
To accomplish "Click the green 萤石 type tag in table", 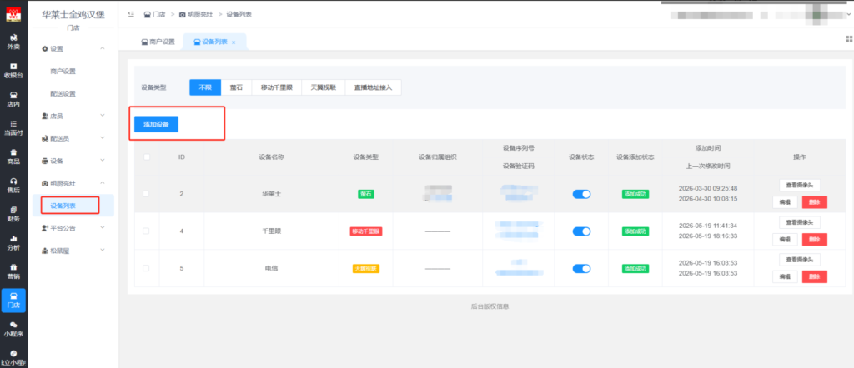I will point(365,194).
